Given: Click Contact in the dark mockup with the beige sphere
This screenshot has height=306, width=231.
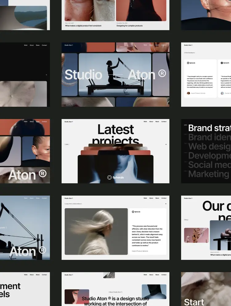Looking at the screenshot, I should [44, 45].
